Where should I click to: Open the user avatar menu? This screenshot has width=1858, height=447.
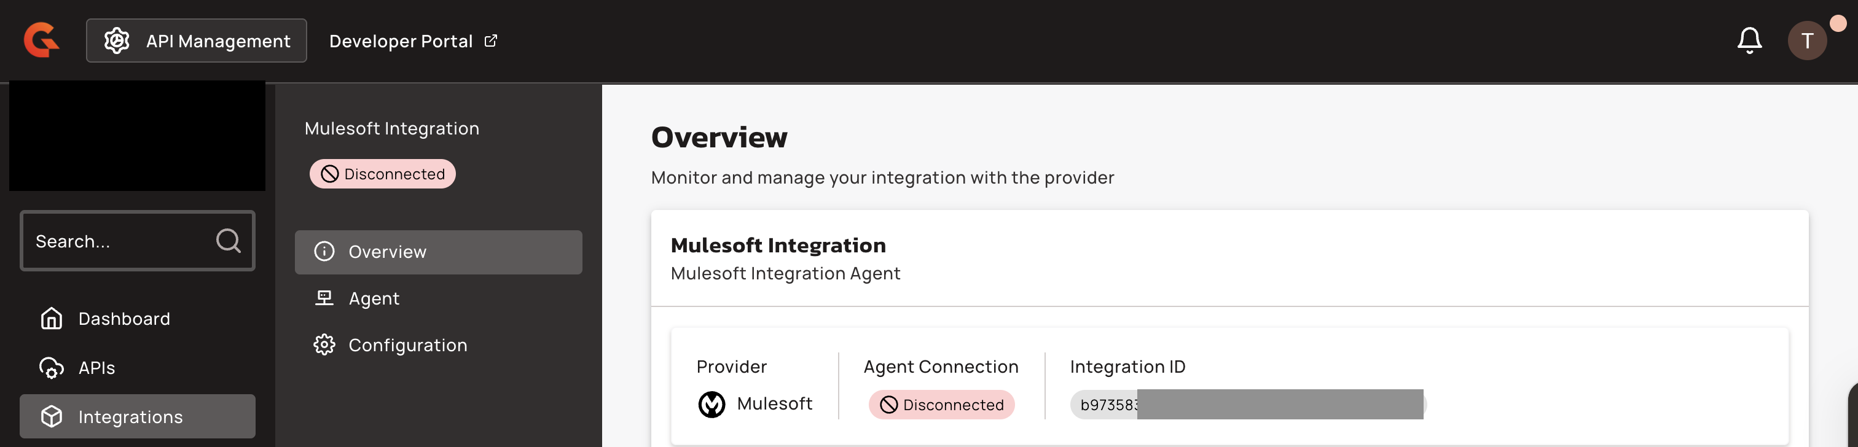pyautogui.click(x=1806, y=41)
